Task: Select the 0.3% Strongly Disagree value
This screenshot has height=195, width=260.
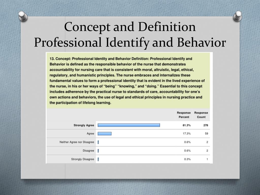Action: [x=187, y=159]
